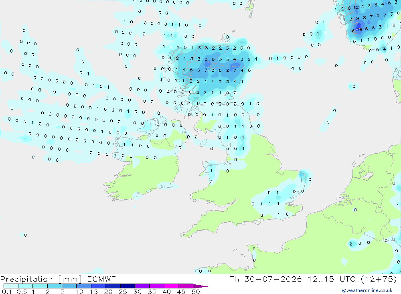Pick the 2–5 mm legend swatch

click(55, 286)
